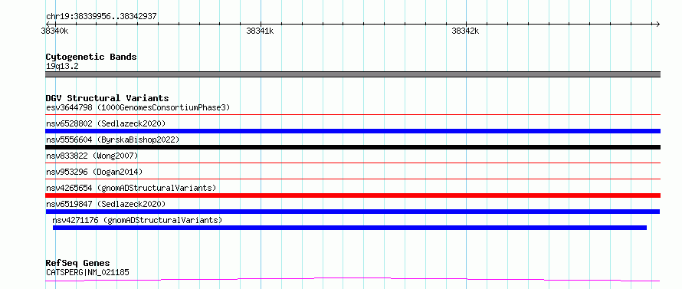Screen dimensions: 682x289
Task: Click the nsv953296 Dogan2014 thin red line
Action: point(352,179)
